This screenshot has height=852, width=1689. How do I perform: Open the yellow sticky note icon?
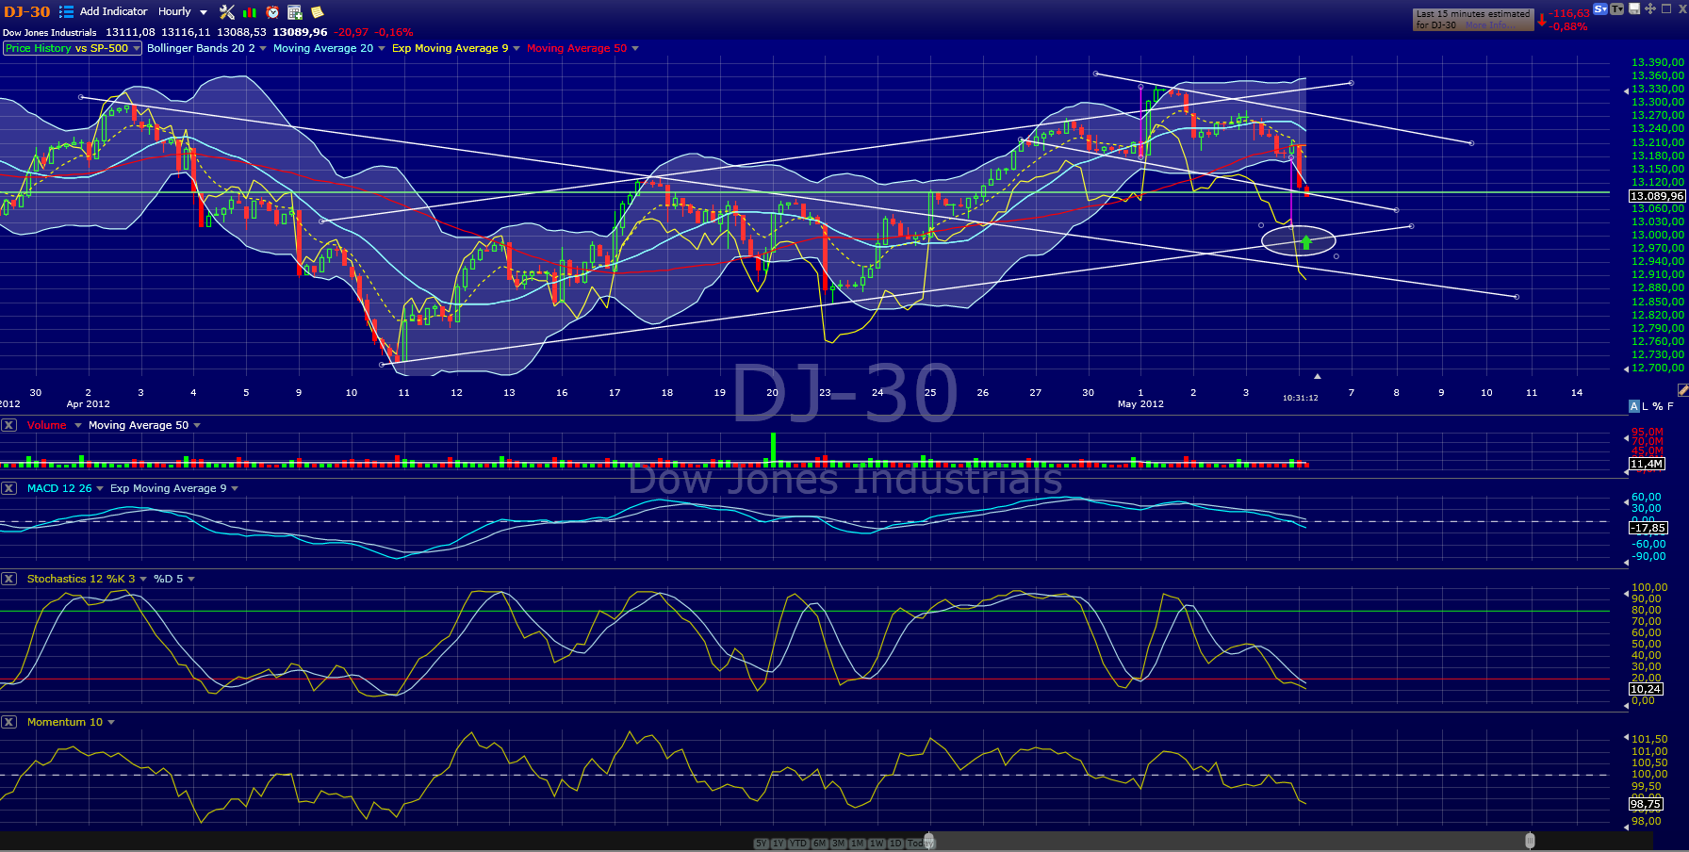[318, 11]
